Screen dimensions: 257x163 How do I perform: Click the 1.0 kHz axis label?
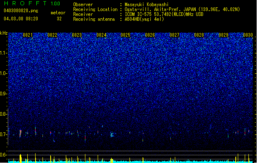4,73
